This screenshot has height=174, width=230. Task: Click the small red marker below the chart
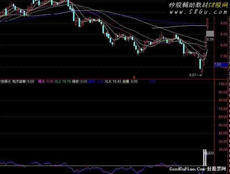(x=134, y=77)
